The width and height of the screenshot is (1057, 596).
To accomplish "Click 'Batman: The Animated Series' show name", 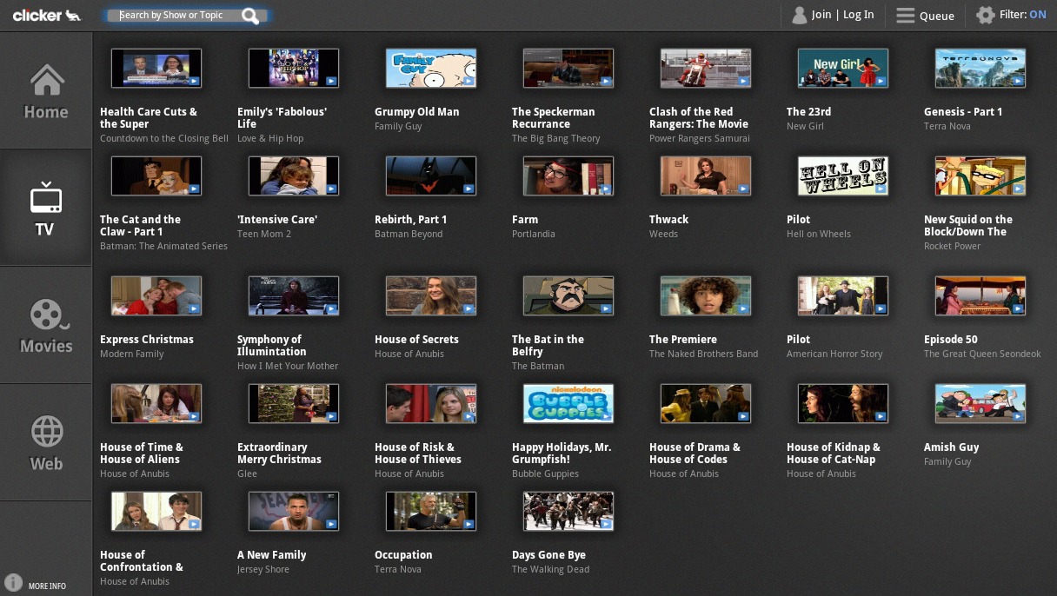I will click(163, 247).
